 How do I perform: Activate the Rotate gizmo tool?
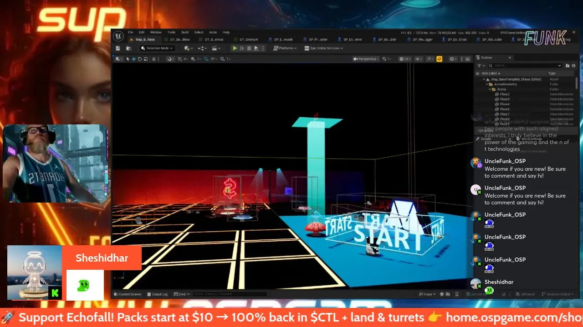(x=140, y=59)
